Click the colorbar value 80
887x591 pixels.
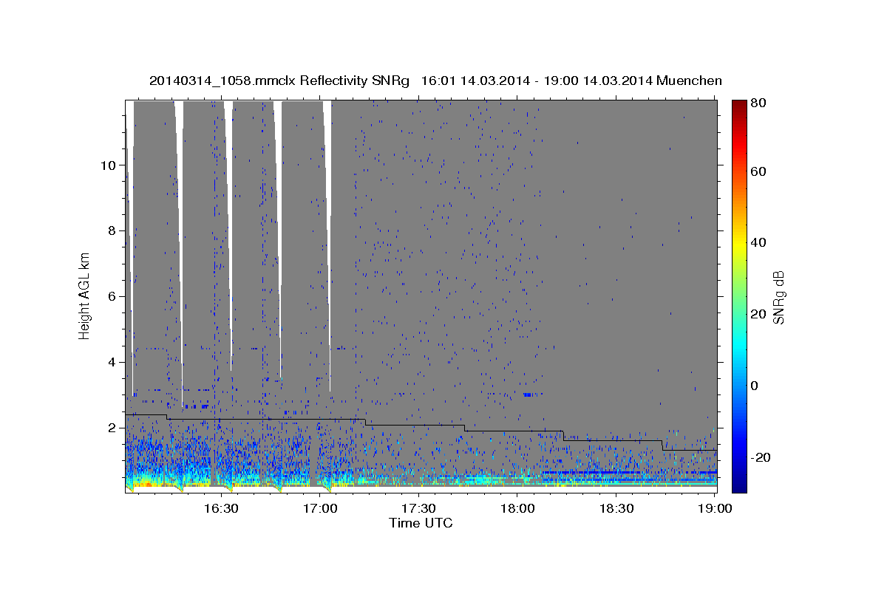[x=758, y=103]
